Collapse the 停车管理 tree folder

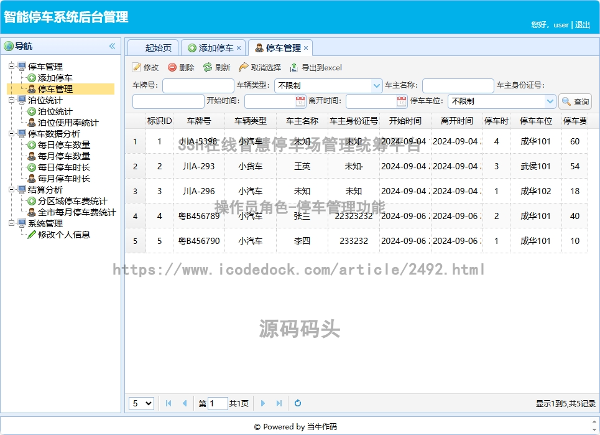[x=12, y=66]
